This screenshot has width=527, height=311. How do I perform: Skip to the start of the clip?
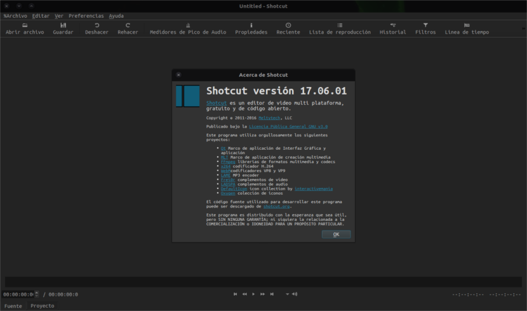coord(236,294)
